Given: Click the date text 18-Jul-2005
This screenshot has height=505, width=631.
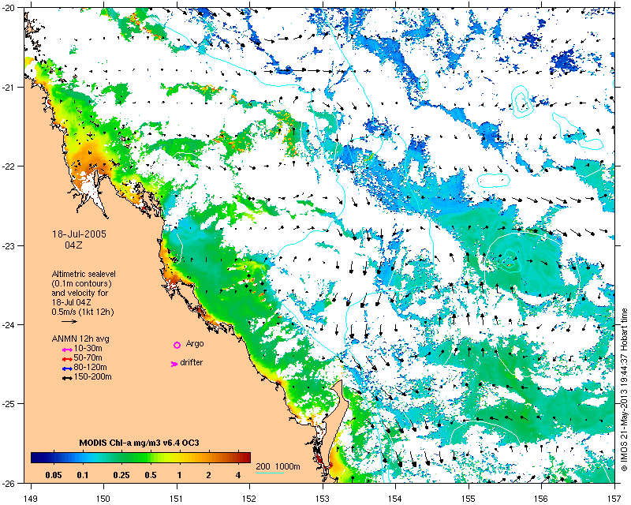Looking at the screenshot, I should point(80,234).
